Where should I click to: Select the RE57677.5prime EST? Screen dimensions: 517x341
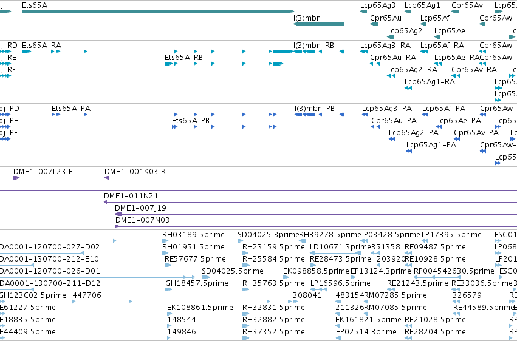(x=168, y=265)
